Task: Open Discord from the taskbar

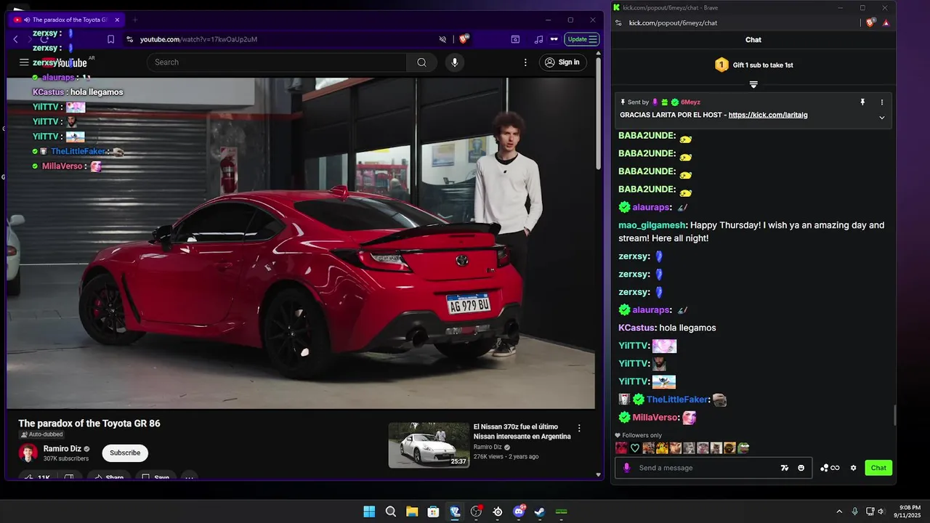Action: tap(519, 511)
